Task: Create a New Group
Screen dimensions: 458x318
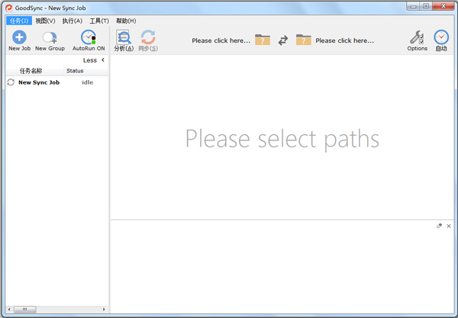Action: click(50, 37)
